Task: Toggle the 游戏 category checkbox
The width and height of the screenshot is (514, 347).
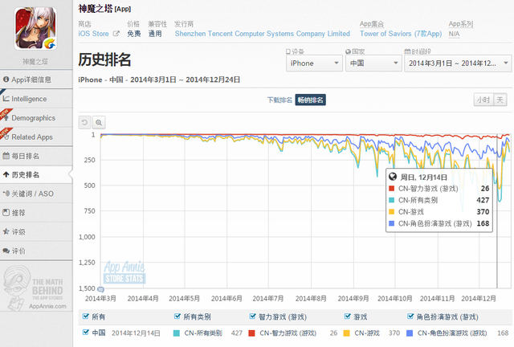Action: tap(348, 316)
